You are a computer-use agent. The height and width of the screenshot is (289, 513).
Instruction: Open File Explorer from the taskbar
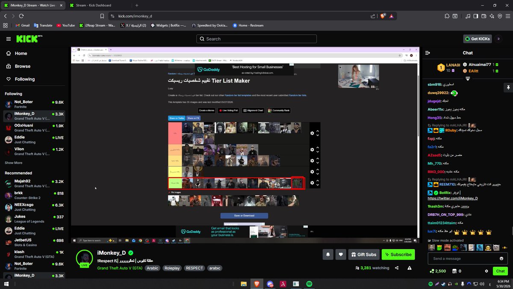pyautogui.click(x=244, y=283)
